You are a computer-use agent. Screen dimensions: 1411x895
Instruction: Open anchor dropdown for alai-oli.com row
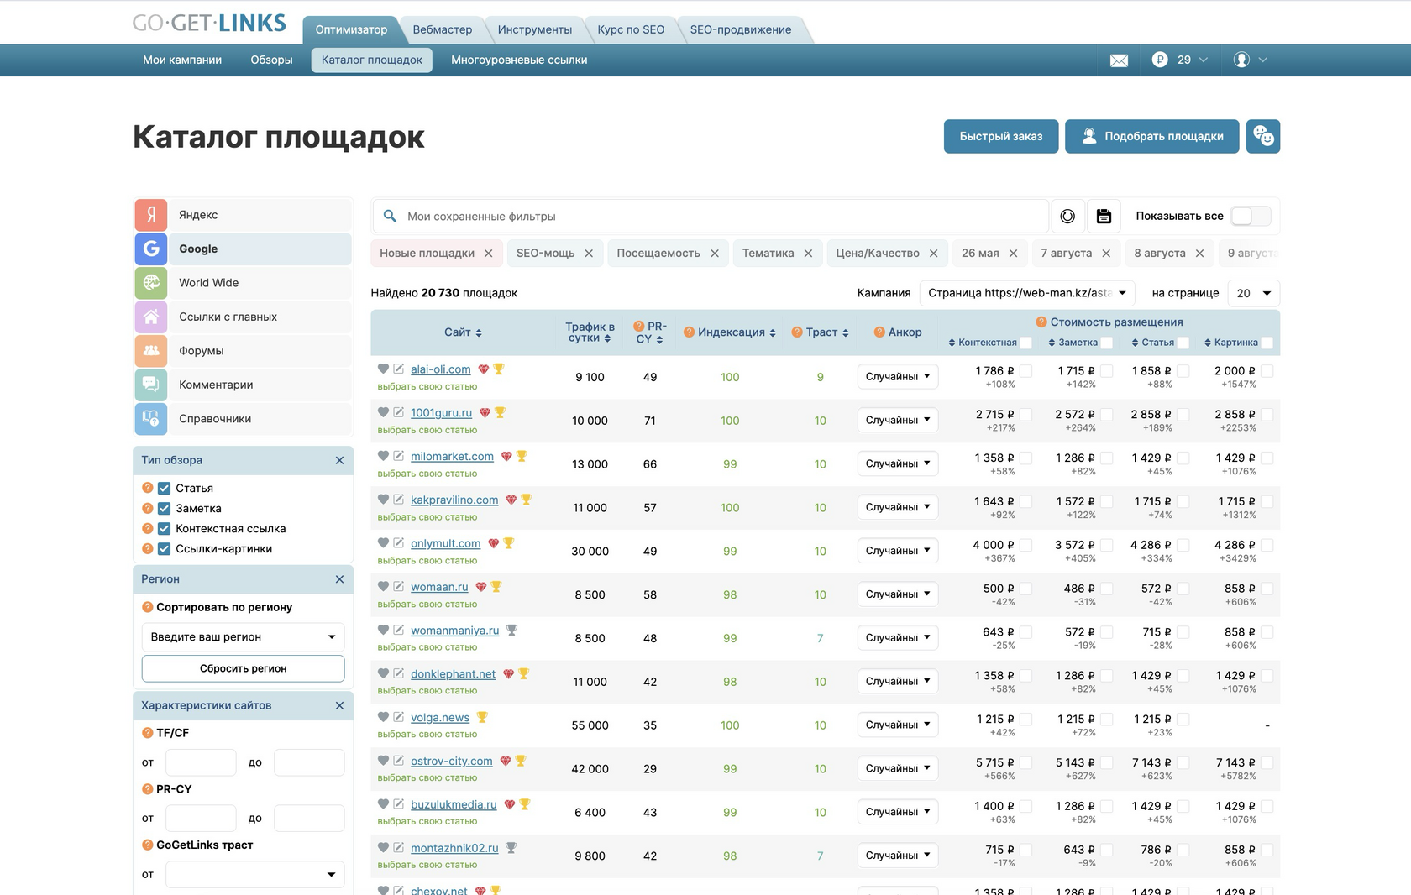pyautogui.click(x=898, y=377)
